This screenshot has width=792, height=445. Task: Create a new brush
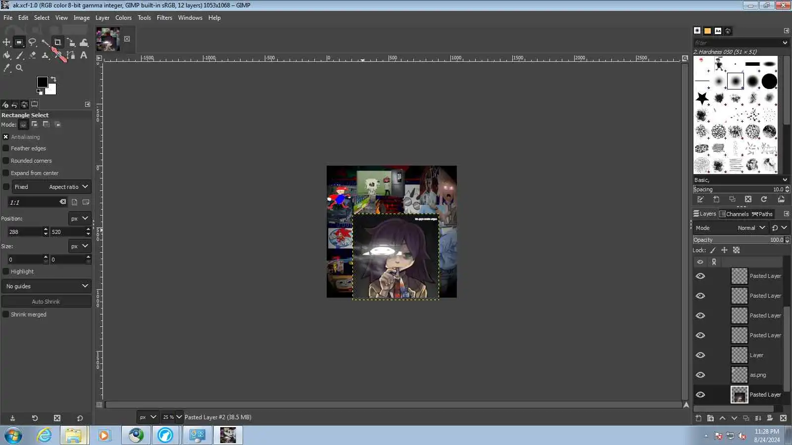click(716, 199)
